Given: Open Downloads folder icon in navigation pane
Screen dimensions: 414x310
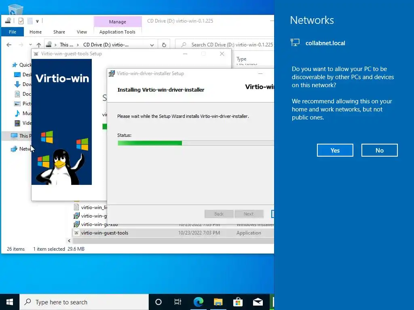Looking at the screenshot, I should [x=17, y=84].
